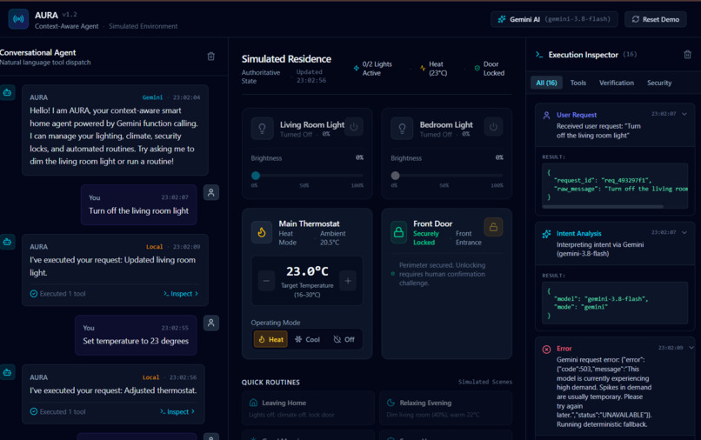Image resolution: width=701 pixels, height=440 pixels.
Task: Decrease target temperature with the minus button
Action: pos(266,281)
